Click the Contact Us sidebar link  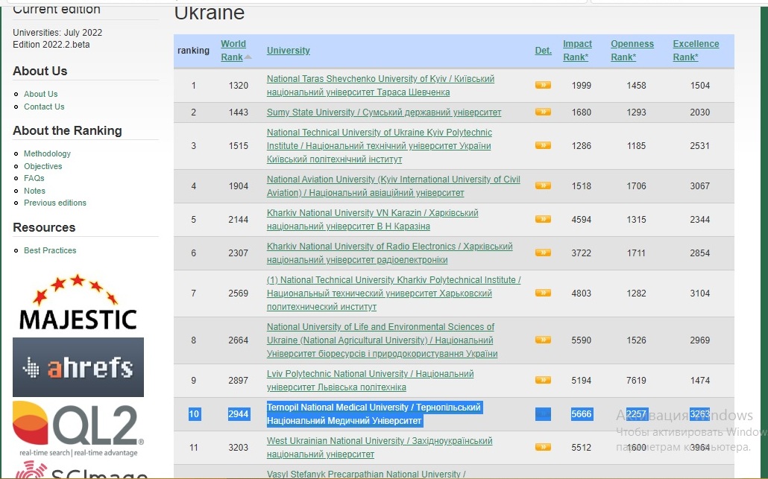(x=44, y=107)
